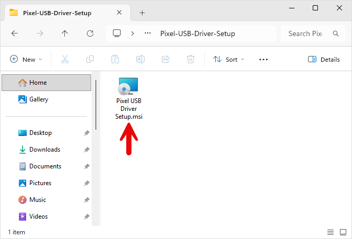Go back with the left arrow
The height and width of the screenshot is (239, 352).
click(15, 33)
